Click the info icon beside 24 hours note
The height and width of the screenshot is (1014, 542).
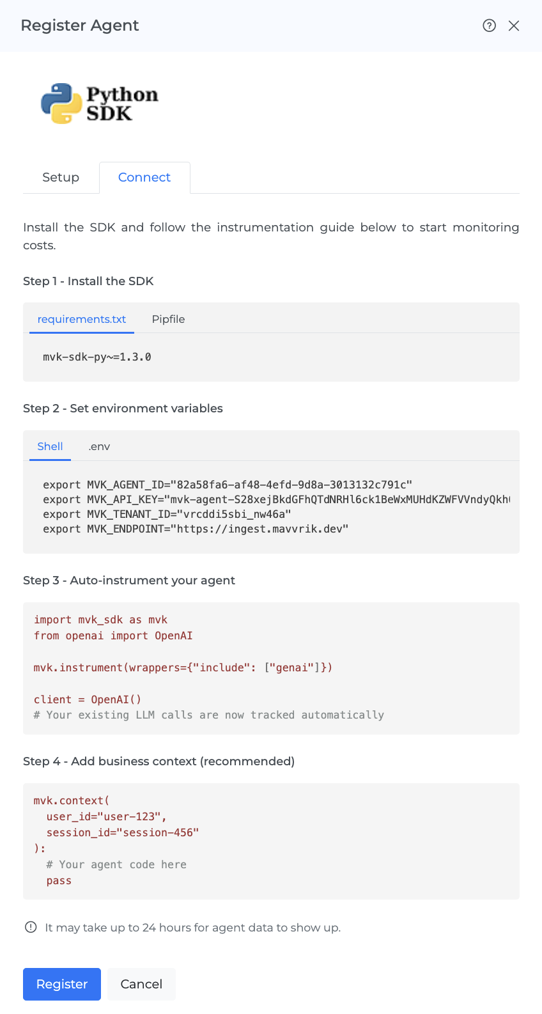click(x=31, y=927)
